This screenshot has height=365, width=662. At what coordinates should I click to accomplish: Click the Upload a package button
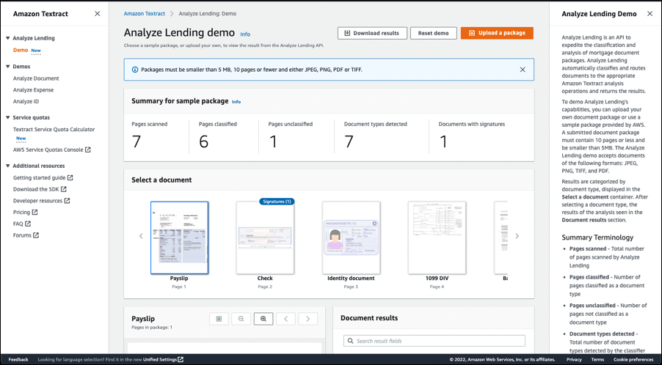tap(497, 33)
